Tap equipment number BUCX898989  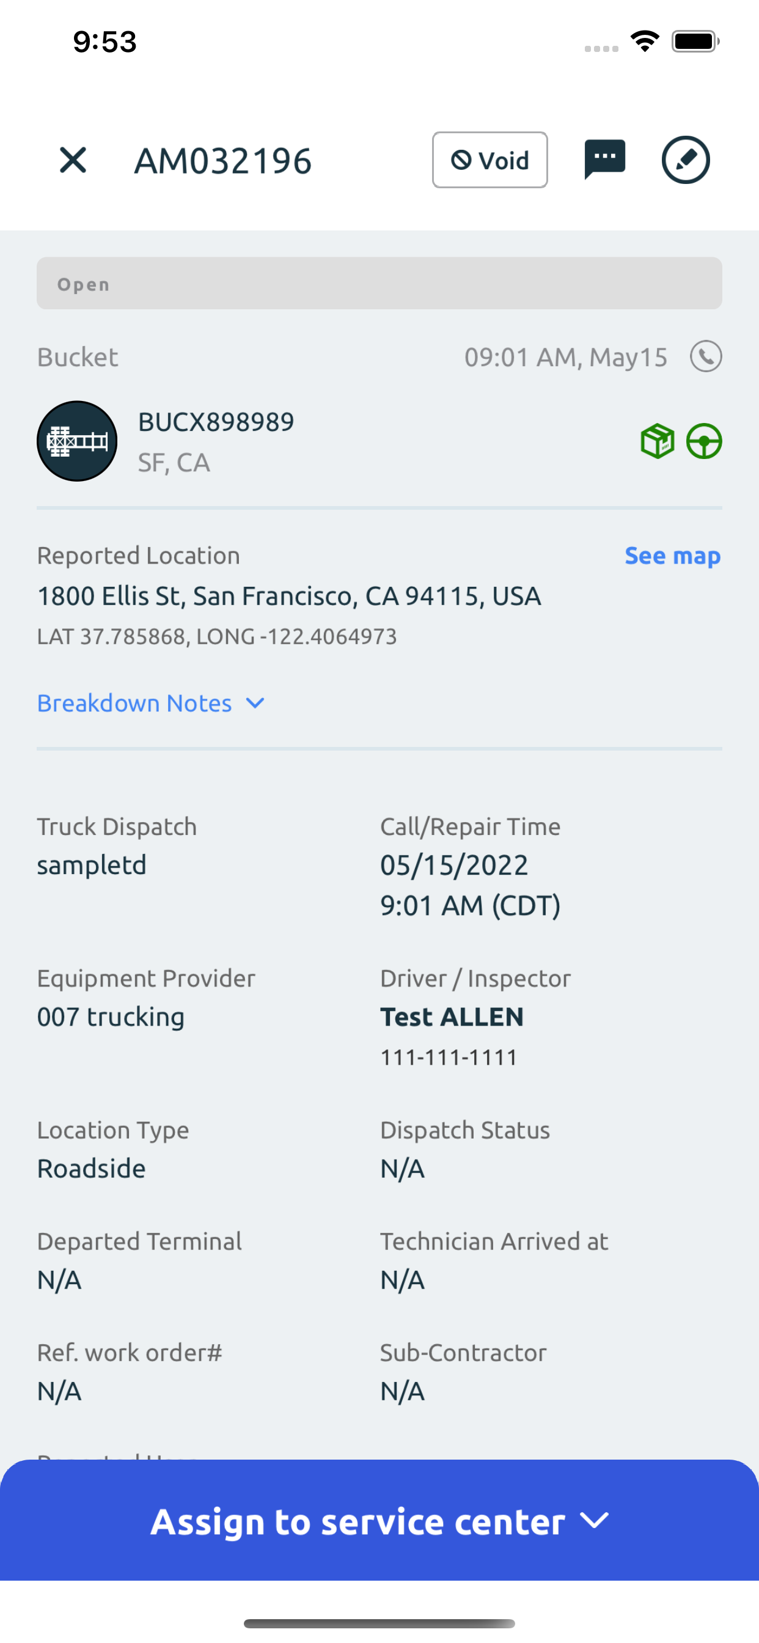pos(216,422)
